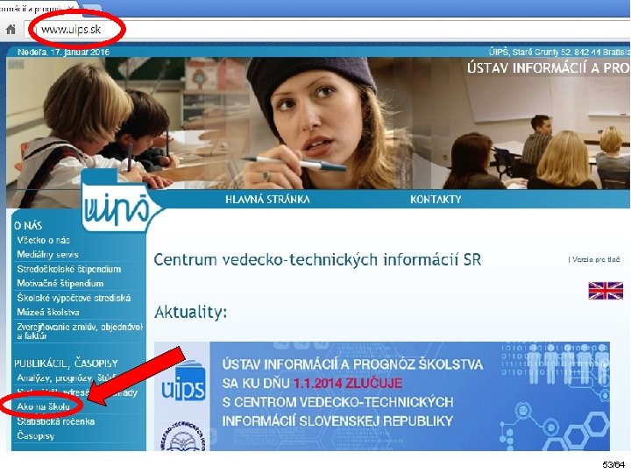
Task: Open the Časopisy sidebar link
Action: click(x=35, y=436)
